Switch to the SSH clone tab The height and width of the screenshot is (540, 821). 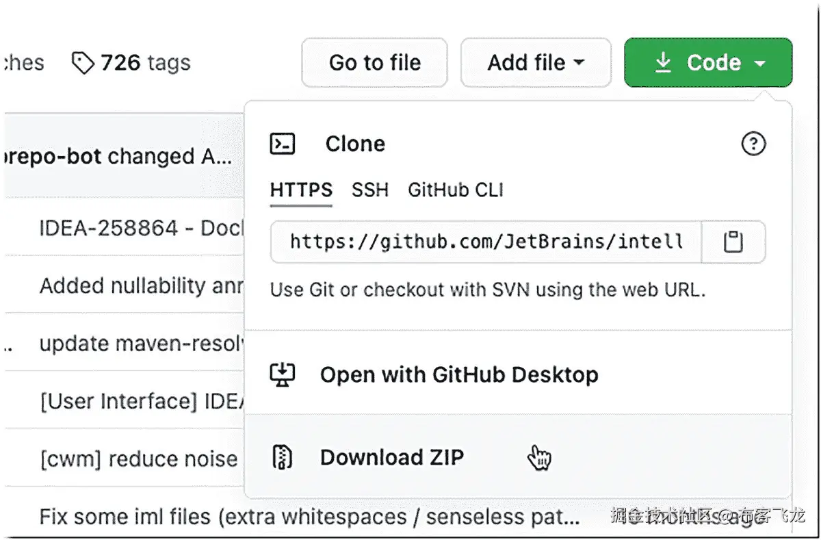point(370,190)
